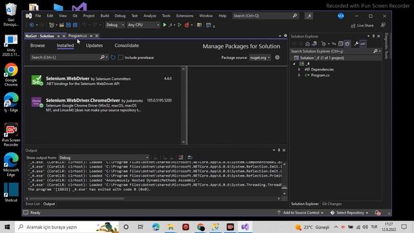Collapse the _4 project node
Screen dimensions: 414x233
(294, 63)
